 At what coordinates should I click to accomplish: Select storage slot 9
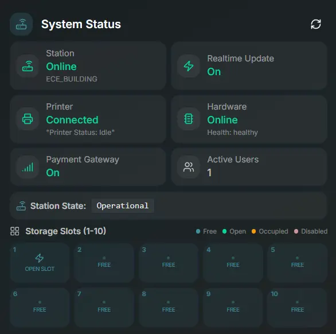(233, 308)
